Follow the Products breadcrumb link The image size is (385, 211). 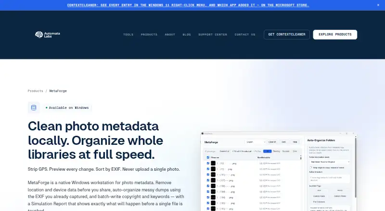35,91
